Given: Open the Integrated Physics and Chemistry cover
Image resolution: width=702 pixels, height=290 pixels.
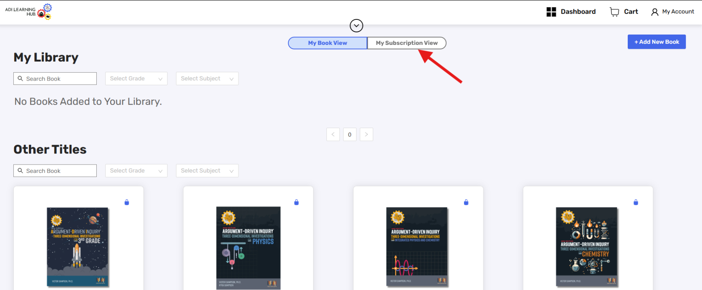Looking at the screenshot, I should 417,247.
